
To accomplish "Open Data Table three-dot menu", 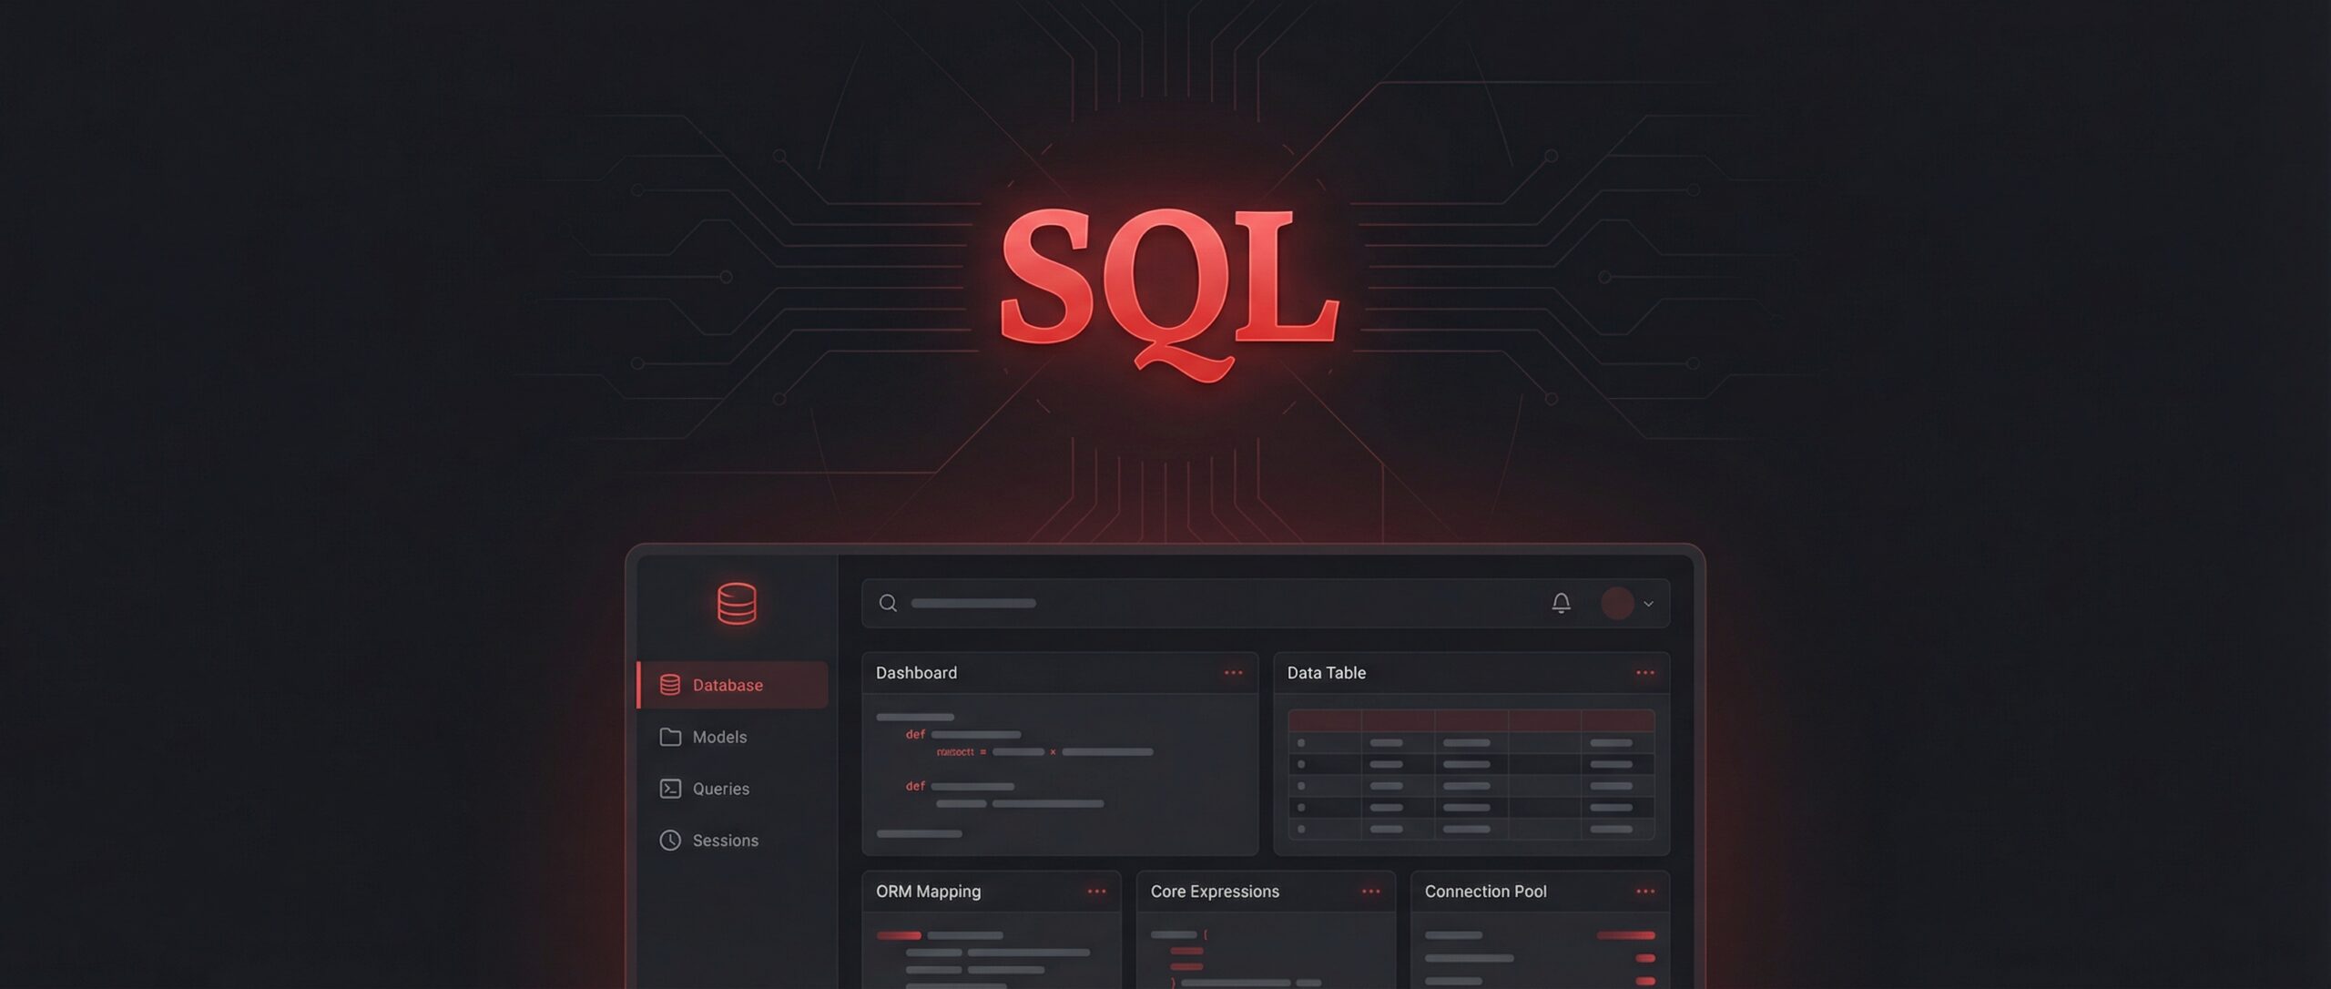I will point(1644,673).
